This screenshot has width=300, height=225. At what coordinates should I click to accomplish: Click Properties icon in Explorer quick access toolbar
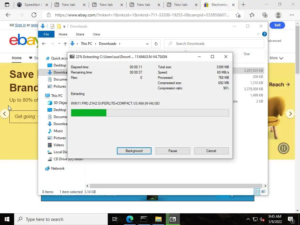(52, 26)
